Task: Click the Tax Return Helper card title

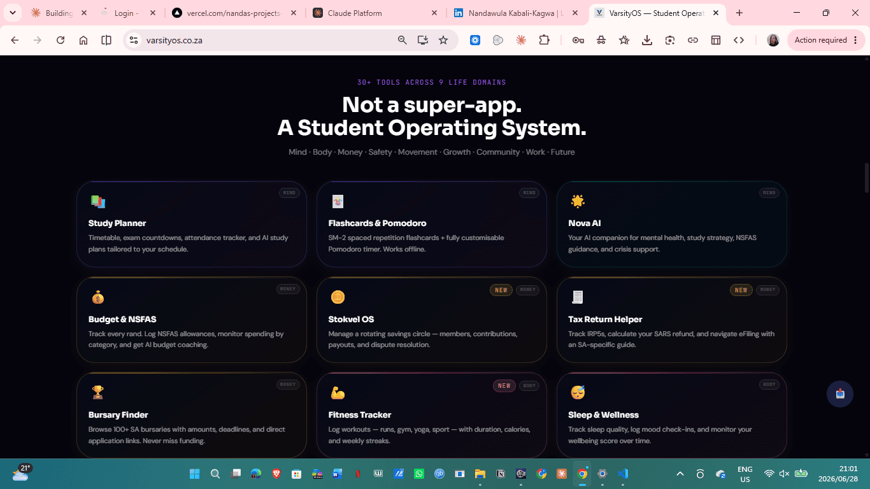Action: [605, 320]
